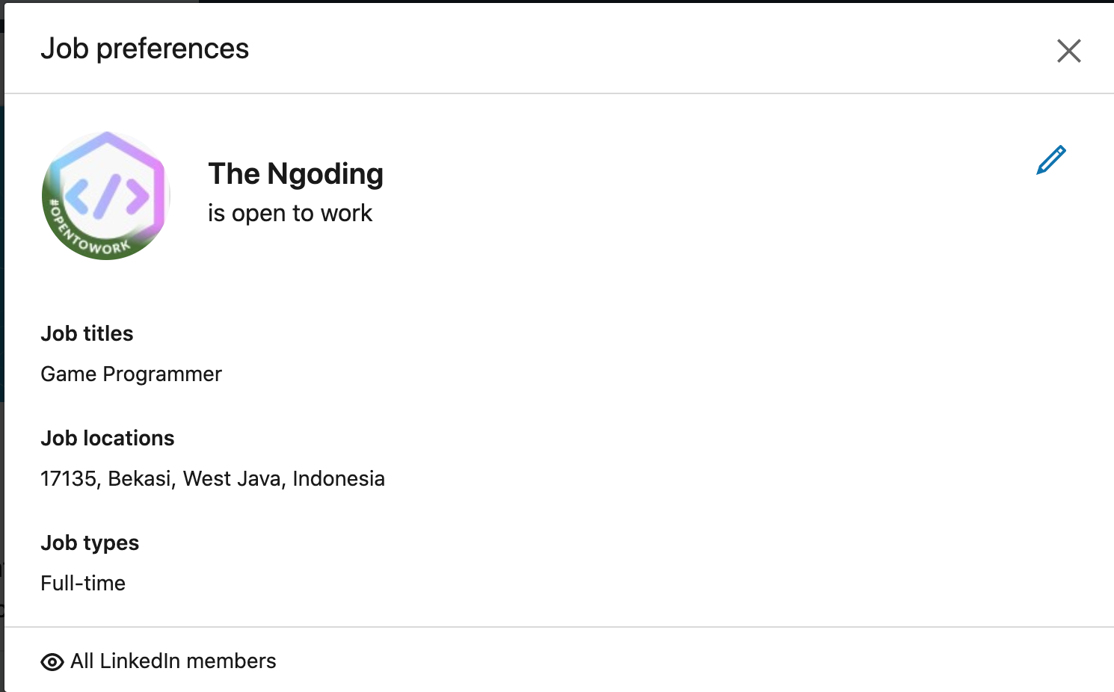Viewport: 1114px width, 692px height.
Task: Click the Game Programmer job title entry
Action: (131, 374)
